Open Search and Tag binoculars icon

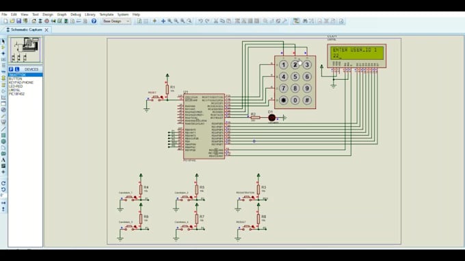[x=305, y=21]
